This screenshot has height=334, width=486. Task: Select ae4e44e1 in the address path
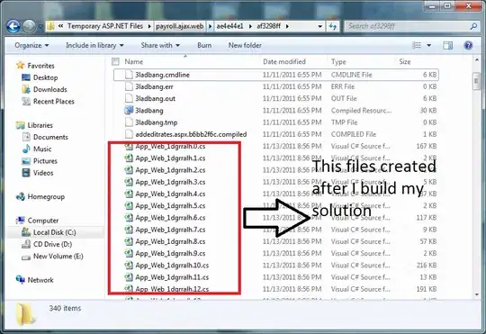click(x=229, y=26)
